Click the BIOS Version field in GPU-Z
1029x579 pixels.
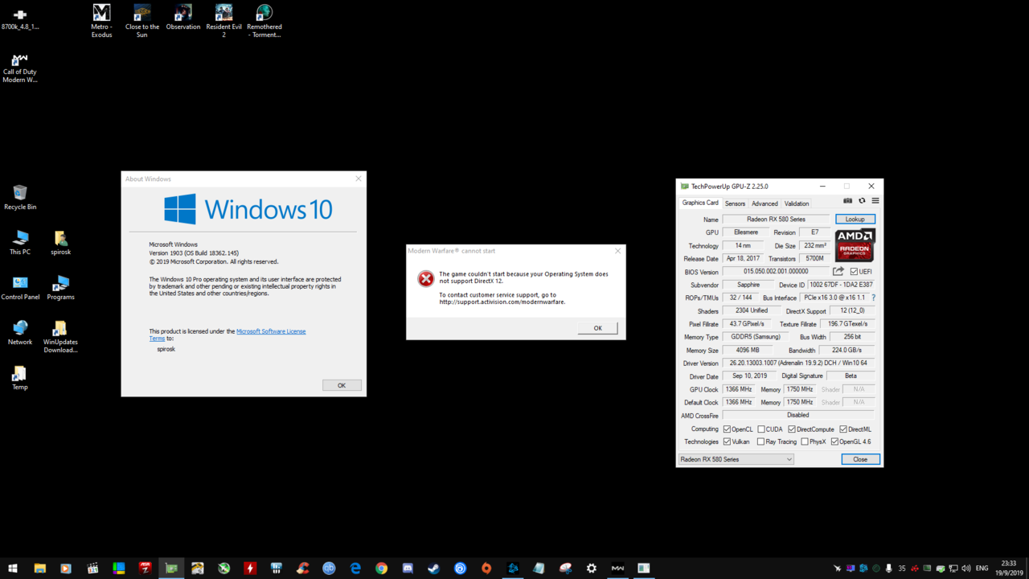click(776, 272)
